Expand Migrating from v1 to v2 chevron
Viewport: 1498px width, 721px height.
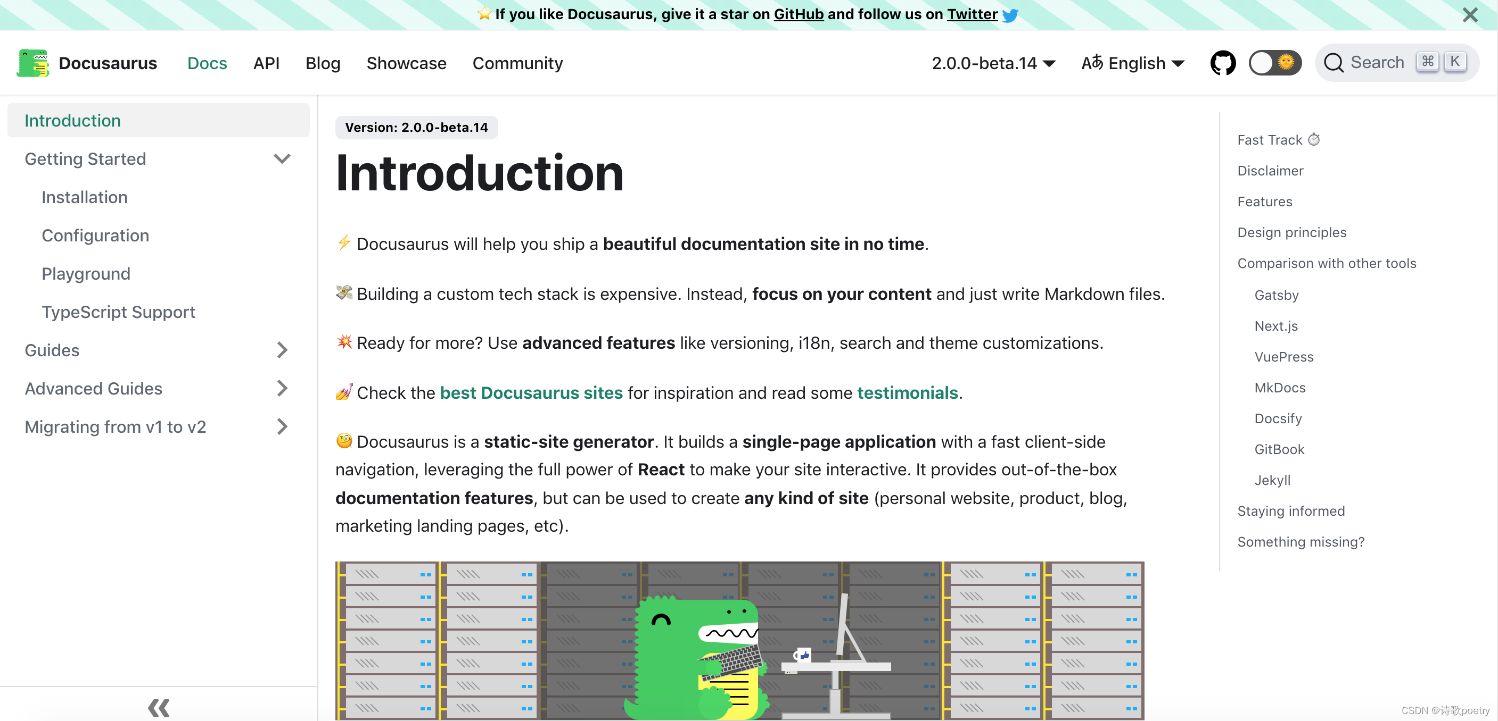point(282,426)
